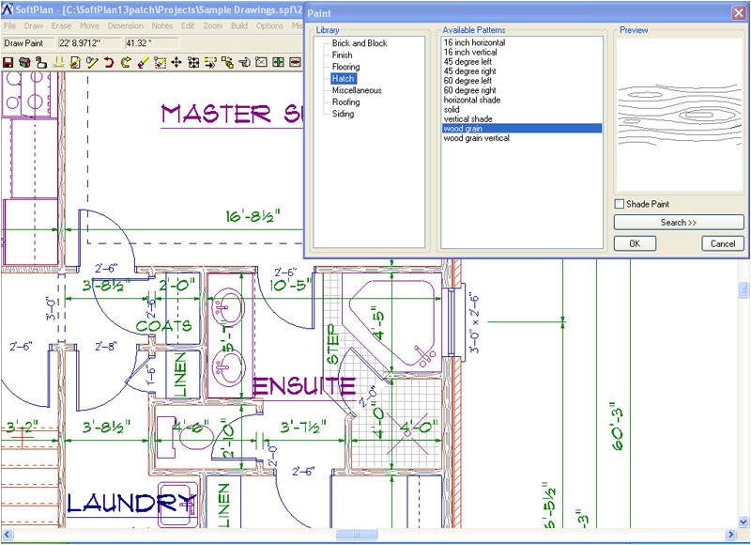Open the Build menu
Image resolution: width=751 pixels, height=545 pixels.
pos(239,25)
